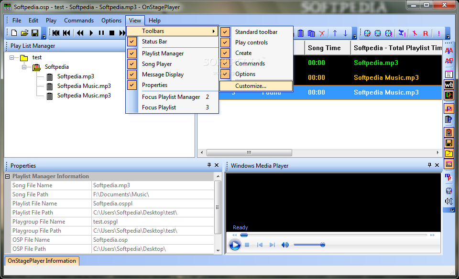Collapse the Softpedia playlist tree node

click(24, 67)
